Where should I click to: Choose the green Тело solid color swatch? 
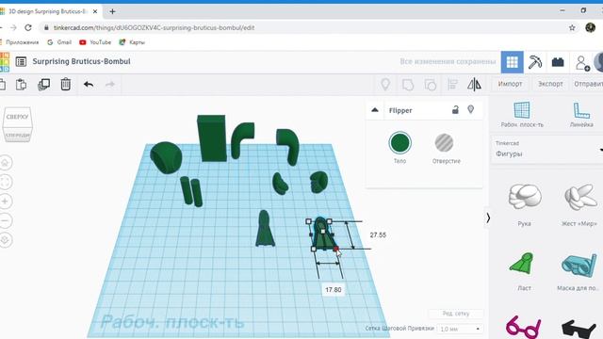coord(399,142)
